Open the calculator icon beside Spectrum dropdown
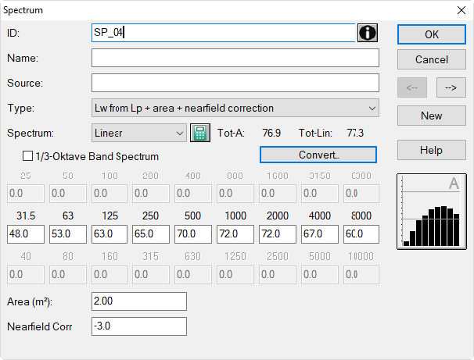The width and height of the screenshot is (474, 360). [200, 133]
